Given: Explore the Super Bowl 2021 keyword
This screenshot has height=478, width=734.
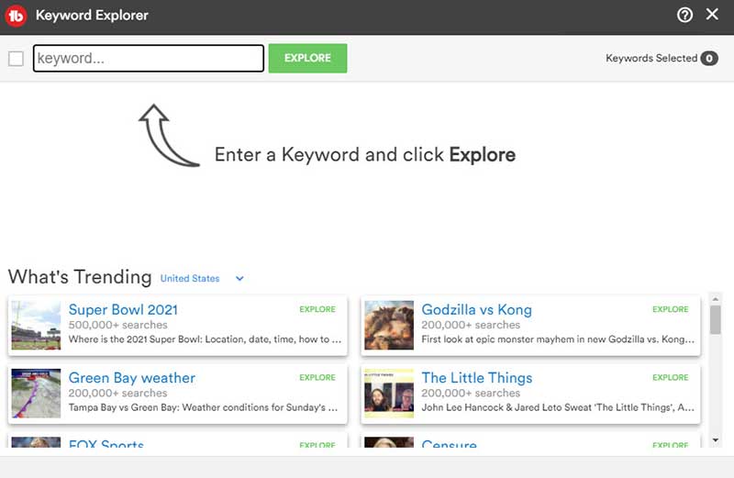Looking at the screenshot, I should [317, 309].
